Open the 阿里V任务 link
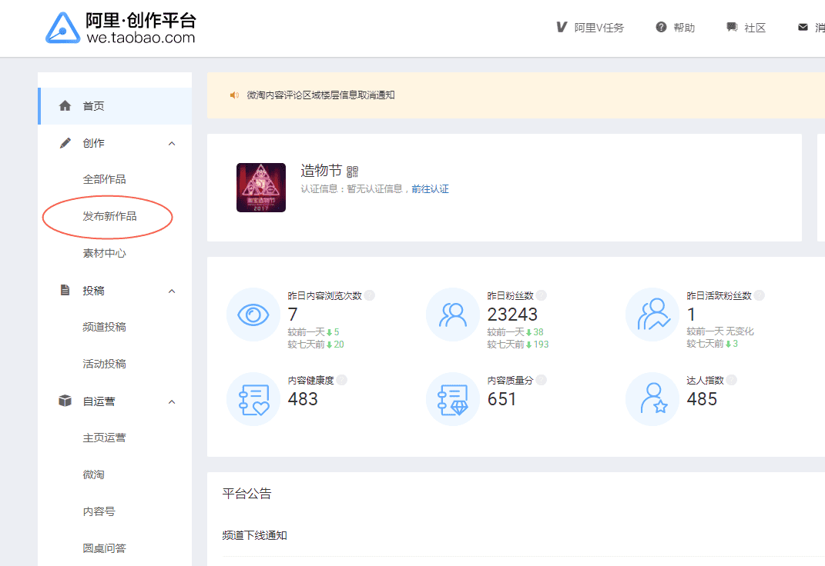825x566 pixels. click(599, 28)
